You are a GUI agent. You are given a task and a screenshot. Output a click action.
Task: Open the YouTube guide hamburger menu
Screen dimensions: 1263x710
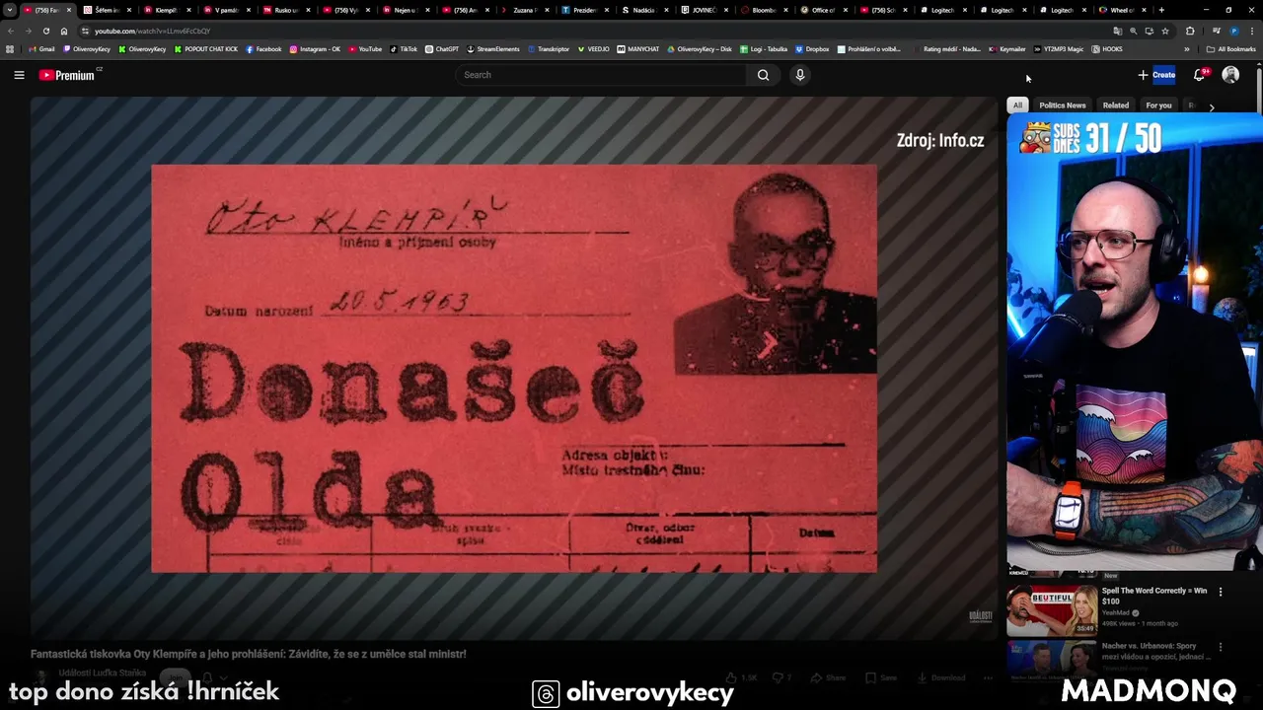pos(19,75)
